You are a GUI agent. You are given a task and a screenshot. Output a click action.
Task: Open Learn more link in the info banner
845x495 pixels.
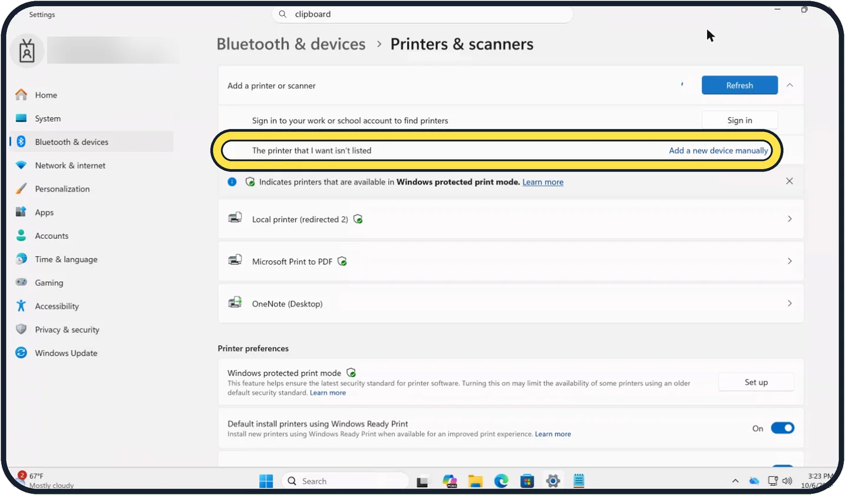(543, 182)
